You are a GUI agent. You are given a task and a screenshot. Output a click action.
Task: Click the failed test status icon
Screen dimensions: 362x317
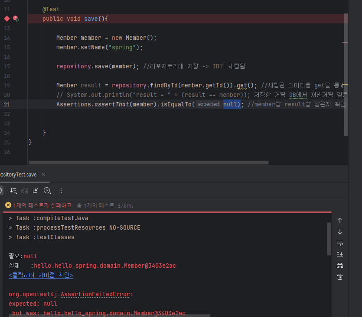(x=8, y=205)
